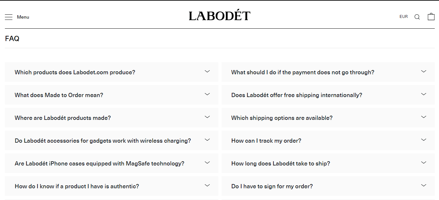The height and width of the screenshot is (200, 439).
Task: Expand "How long does Labodét take to ship?"
Action: point(281,164)
